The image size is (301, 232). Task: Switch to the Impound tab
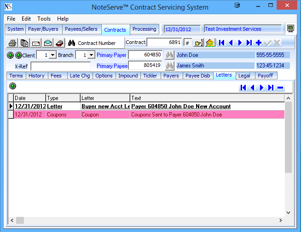coord(128,76)
